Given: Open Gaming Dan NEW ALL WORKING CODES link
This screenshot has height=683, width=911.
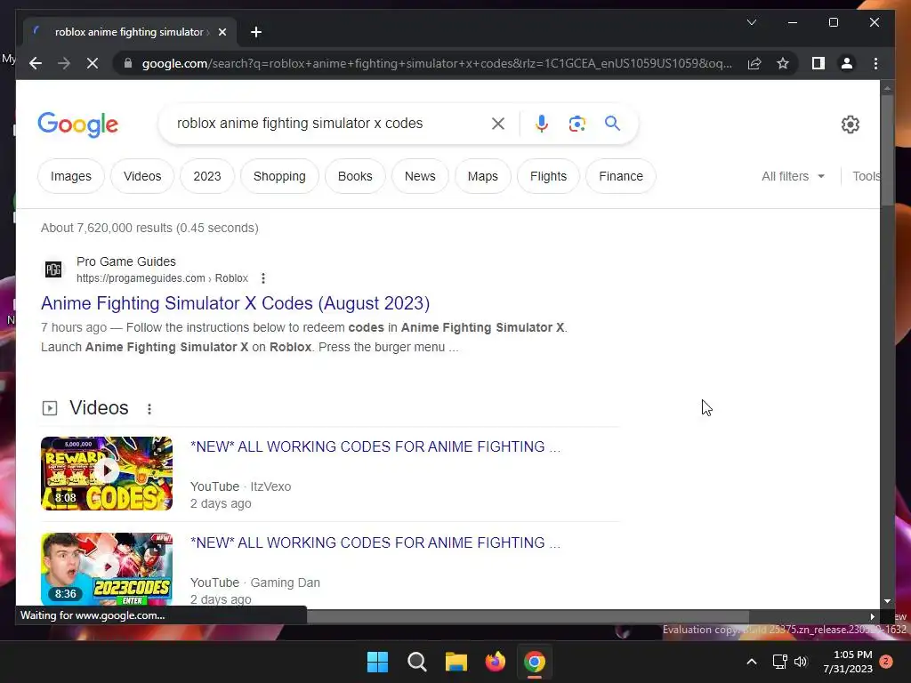Looking at the screenshot, I should [x=375, y=542].
